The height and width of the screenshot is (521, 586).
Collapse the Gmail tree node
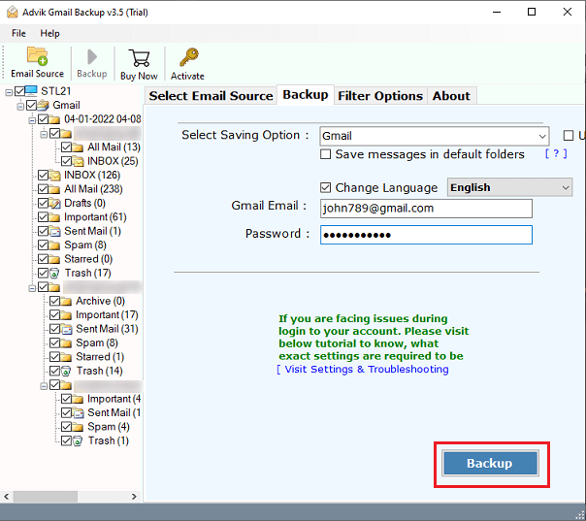pos(20,107)
